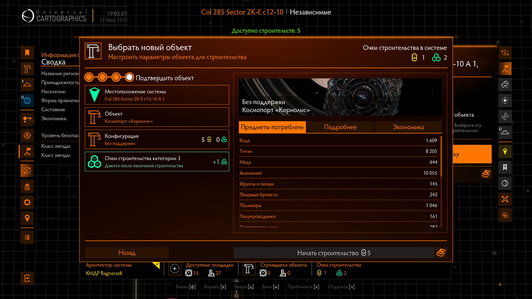Select the surface landing icon marked 1

click(x=27, y=84)
